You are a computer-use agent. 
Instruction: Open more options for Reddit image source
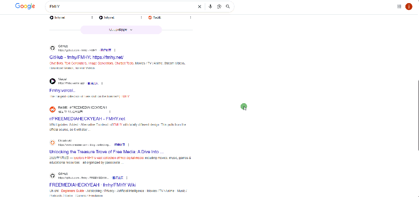[190, 17]
